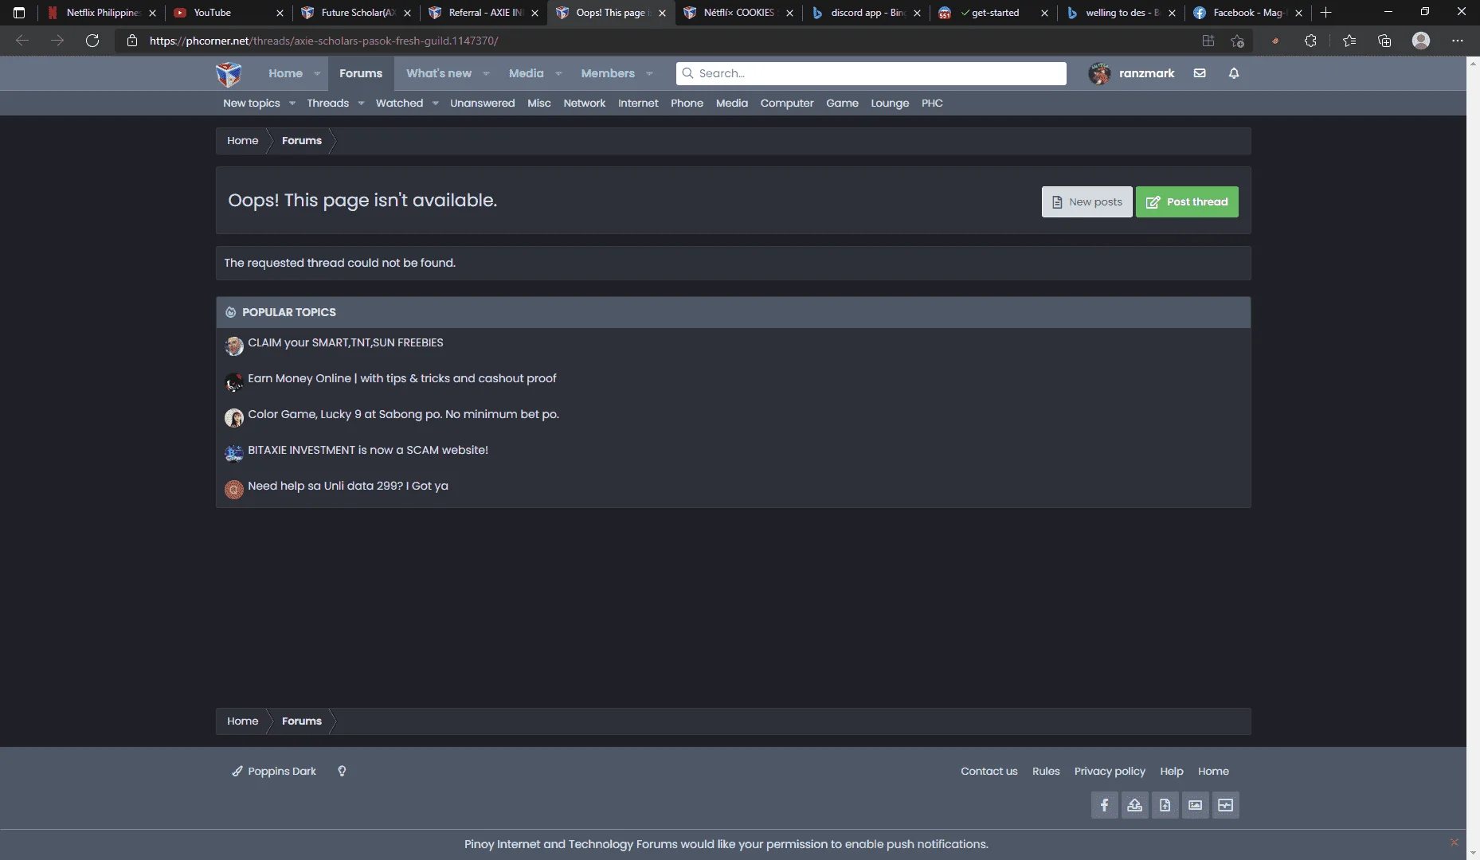Viewport: 1480px width, 860px height.
Task: Click the New posts button
Action: pos(1087,201)
